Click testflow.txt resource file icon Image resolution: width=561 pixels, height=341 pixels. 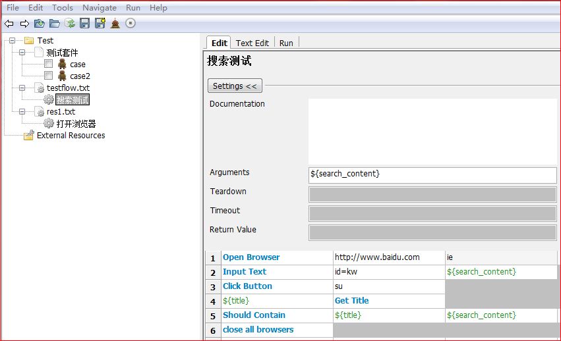click(39, 88)
